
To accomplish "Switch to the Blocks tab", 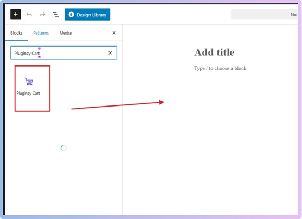I will [x=16, y=33].
